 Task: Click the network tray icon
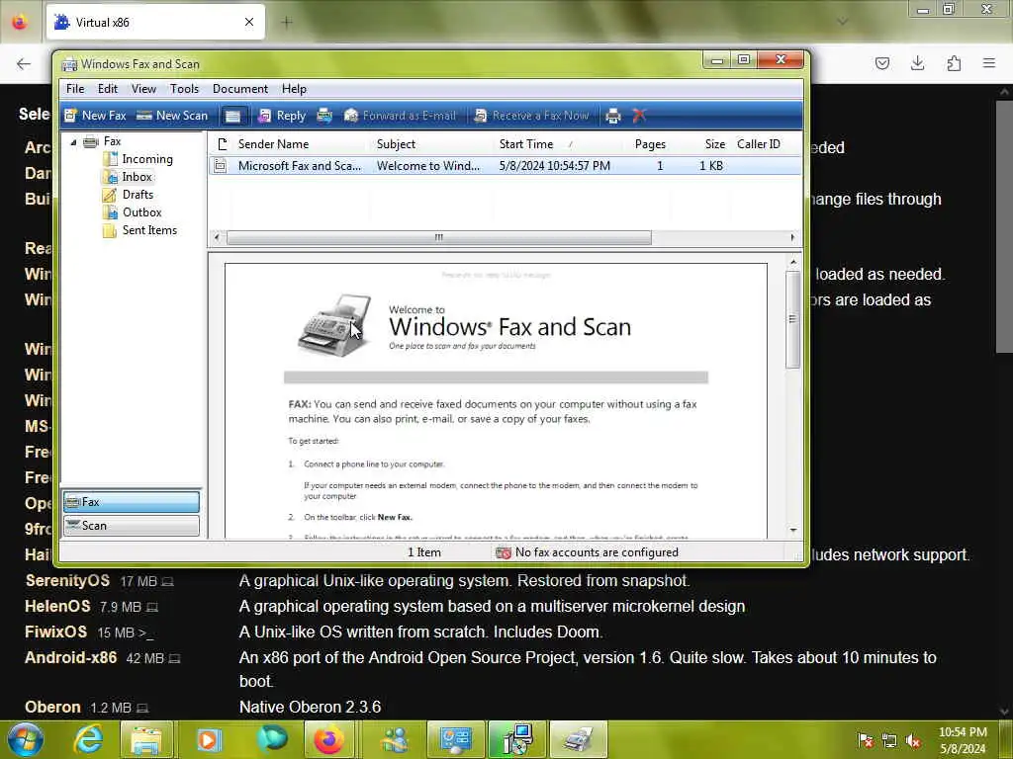click(889, 741)
